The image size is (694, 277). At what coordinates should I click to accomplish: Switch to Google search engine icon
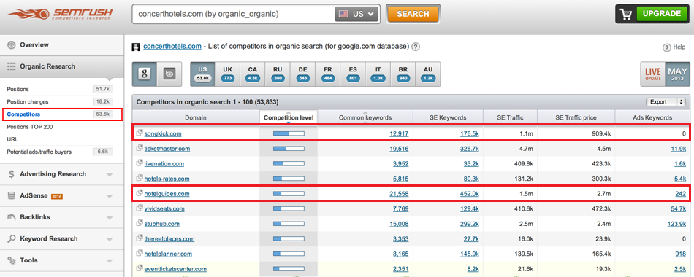(x=145, y=74)
